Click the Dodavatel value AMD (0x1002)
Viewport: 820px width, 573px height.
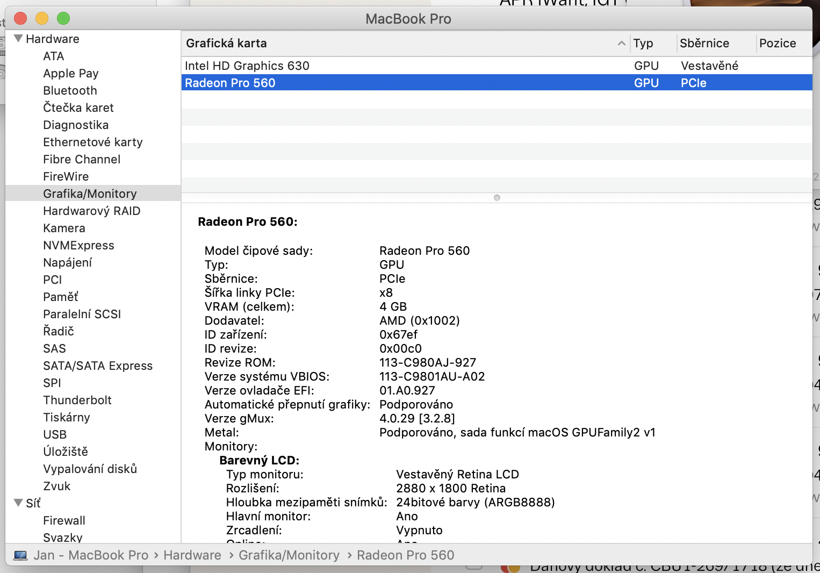(x=420, y=320)
